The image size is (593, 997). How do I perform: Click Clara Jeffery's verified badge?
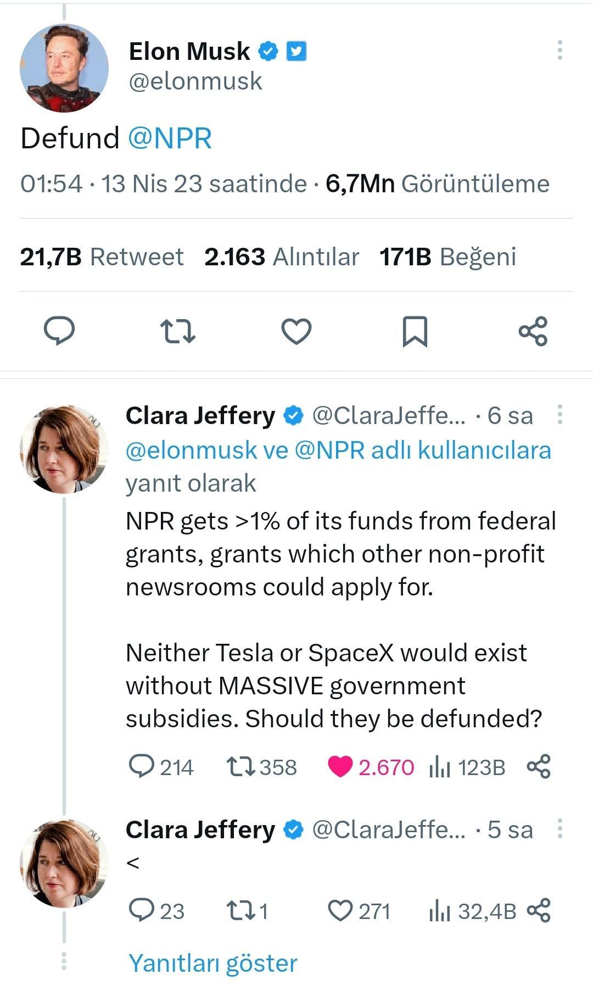pos(293,416)
